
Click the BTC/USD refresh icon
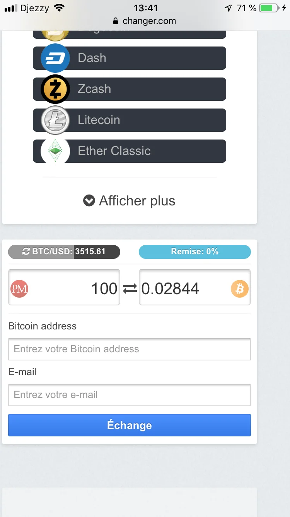pos(26,252)
